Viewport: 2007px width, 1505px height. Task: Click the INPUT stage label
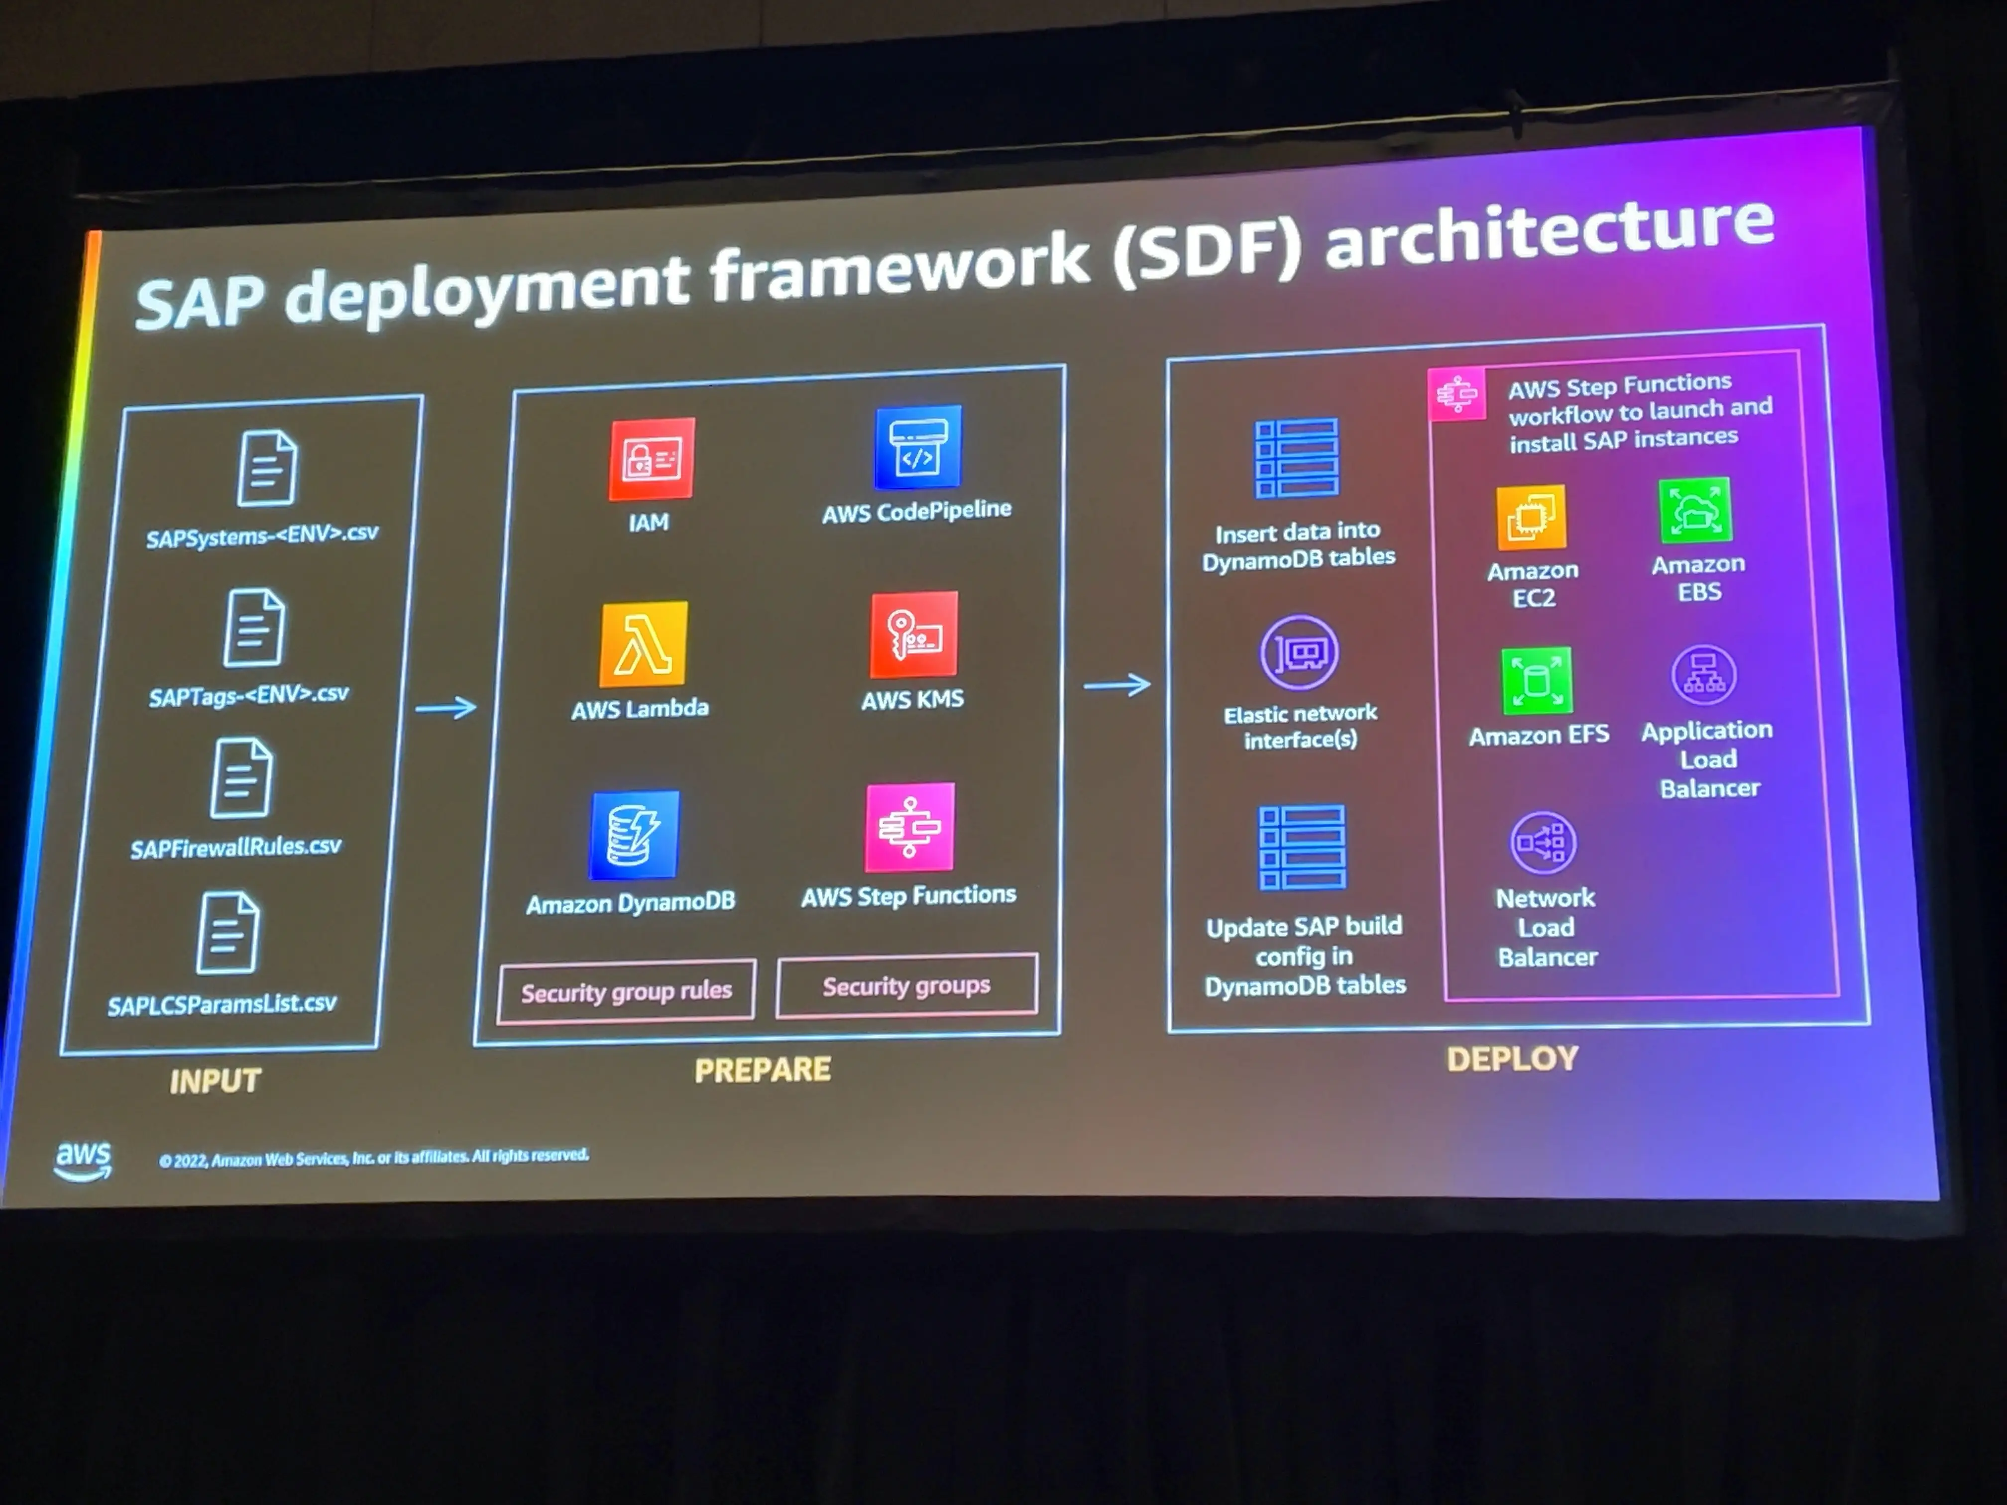click(x=215, y=1080)
